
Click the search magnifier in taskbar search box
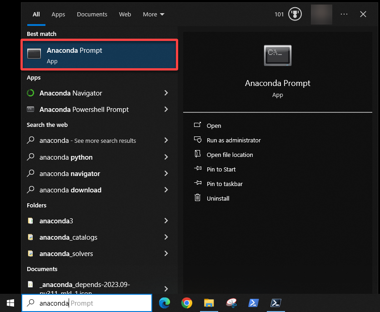pos(30,303)
